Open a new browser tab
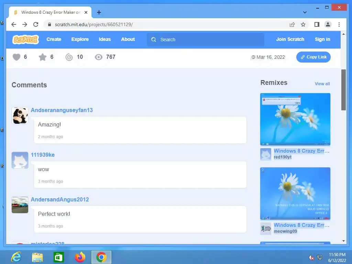Screen dimensions: 352x264 click(99, 12)
